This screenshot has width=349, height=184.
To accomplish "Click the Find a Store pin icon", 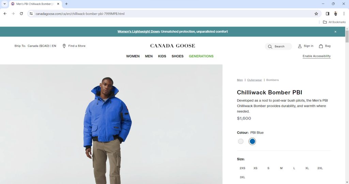I will coord(64,46).
